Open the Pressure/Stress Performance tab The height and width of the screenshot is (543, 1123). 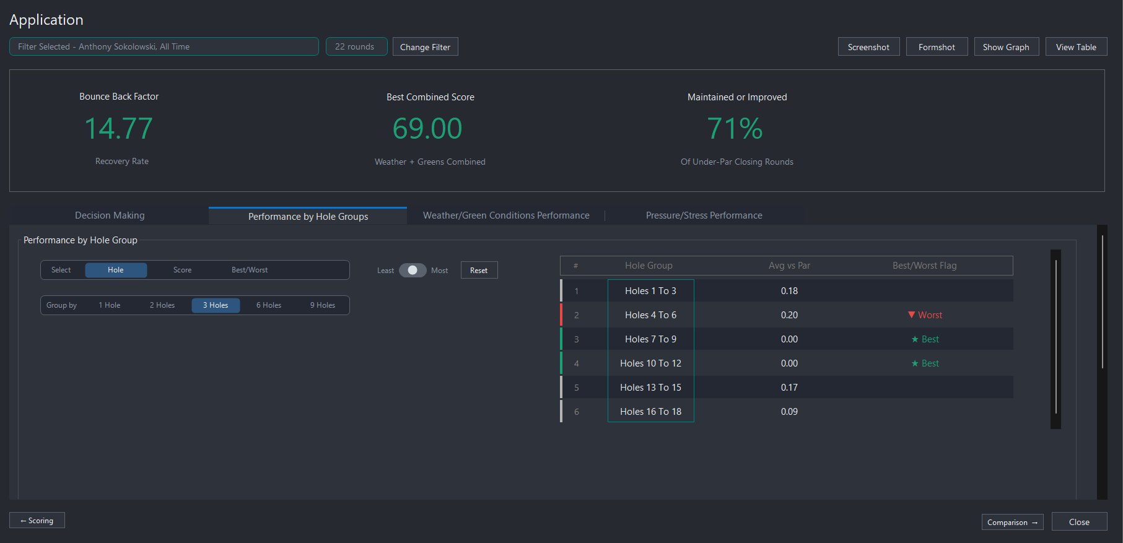coord(704,215)
